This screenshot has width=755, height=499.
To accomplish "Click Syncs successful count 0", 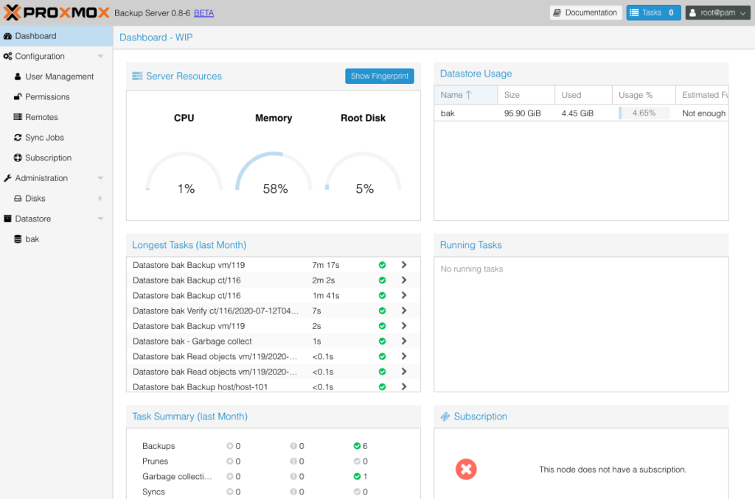I will point(361,492).
